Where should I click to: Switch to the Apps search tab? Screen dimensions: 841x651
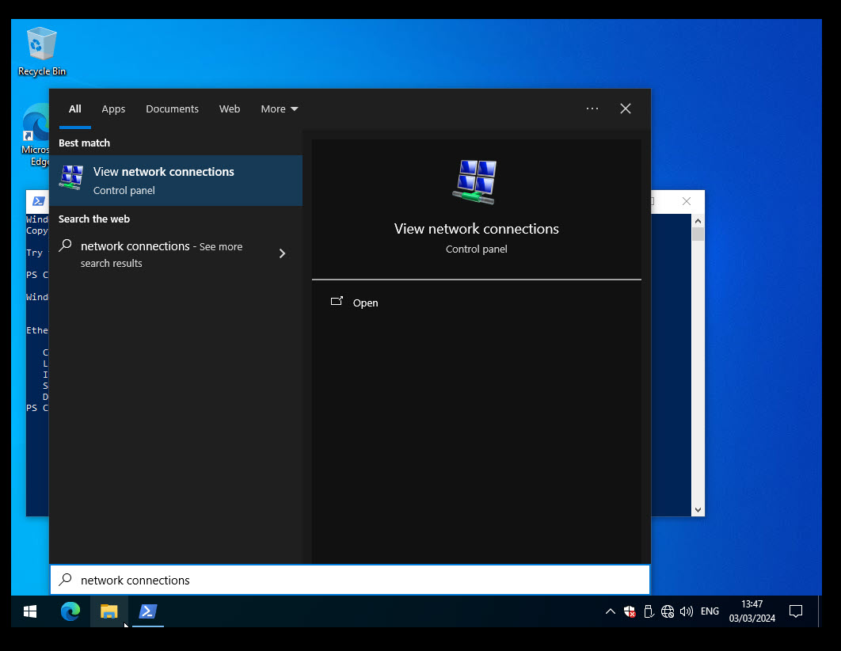coord(113,109)
